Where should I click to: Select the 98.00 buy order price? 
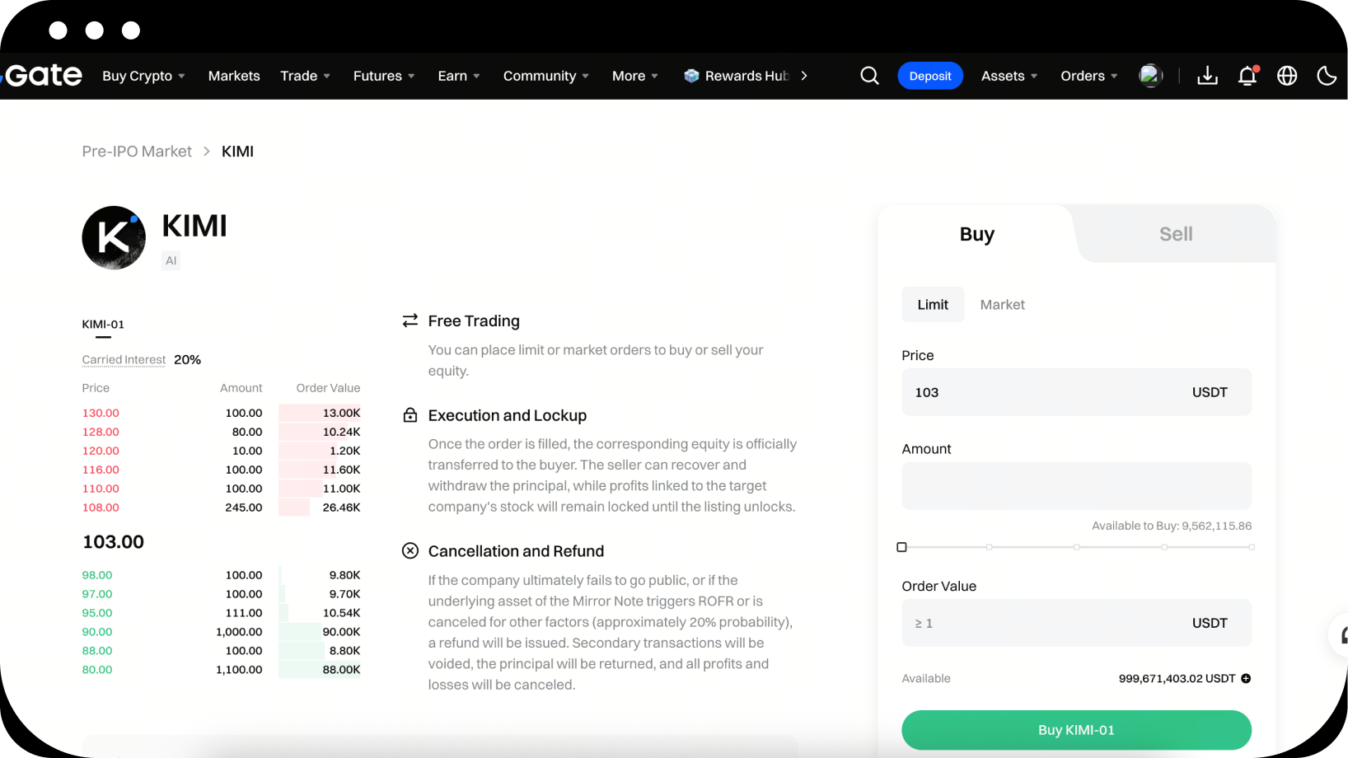[97, 575]
